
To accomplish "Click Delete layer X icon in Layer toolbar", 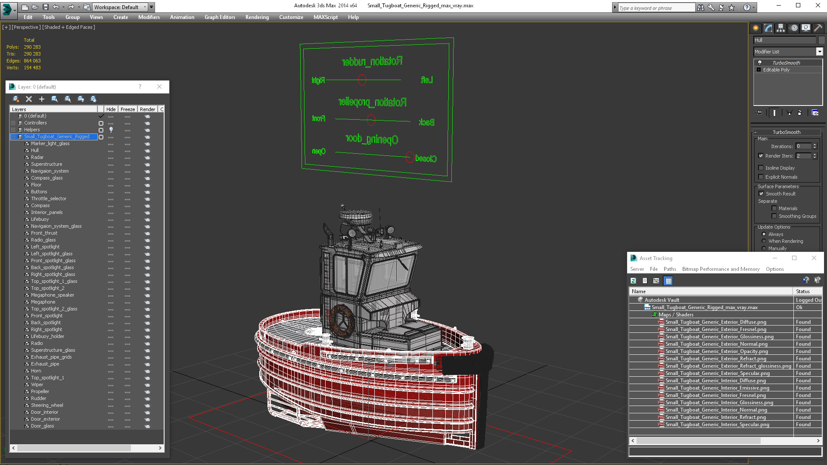I will 29,99.
